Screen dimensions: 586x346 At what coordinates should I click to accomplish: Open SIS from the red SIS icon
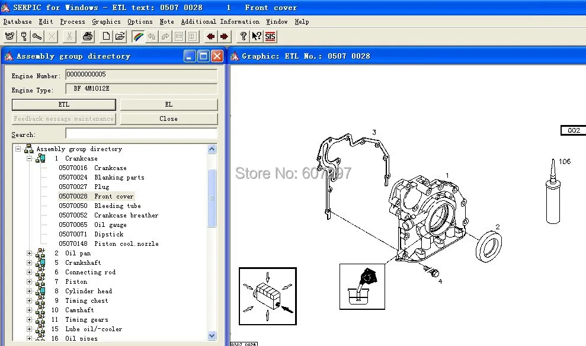pyautogui.click(x=270, y=36)
